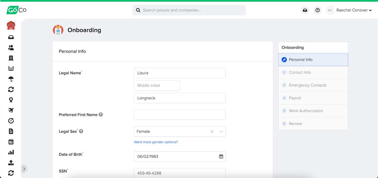
Task: Open the upload tray icon in sidebar
Action: [11, 163]
